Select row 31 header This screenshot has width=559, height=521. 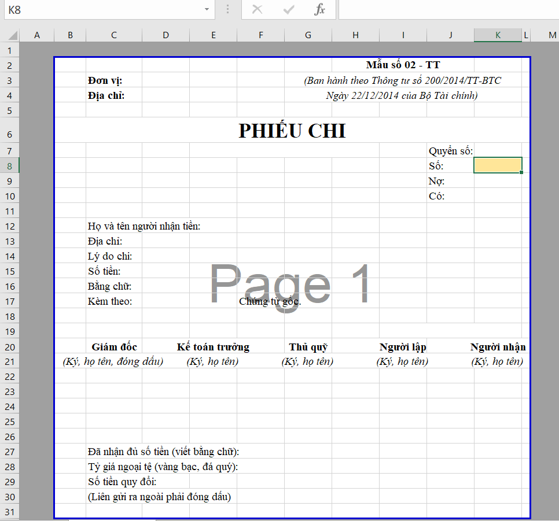[x=10, y=512]
